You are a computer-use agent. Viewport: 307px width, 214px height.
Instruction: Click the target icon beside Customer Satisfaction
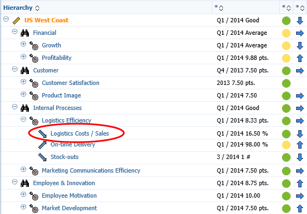tap(34, 83)
